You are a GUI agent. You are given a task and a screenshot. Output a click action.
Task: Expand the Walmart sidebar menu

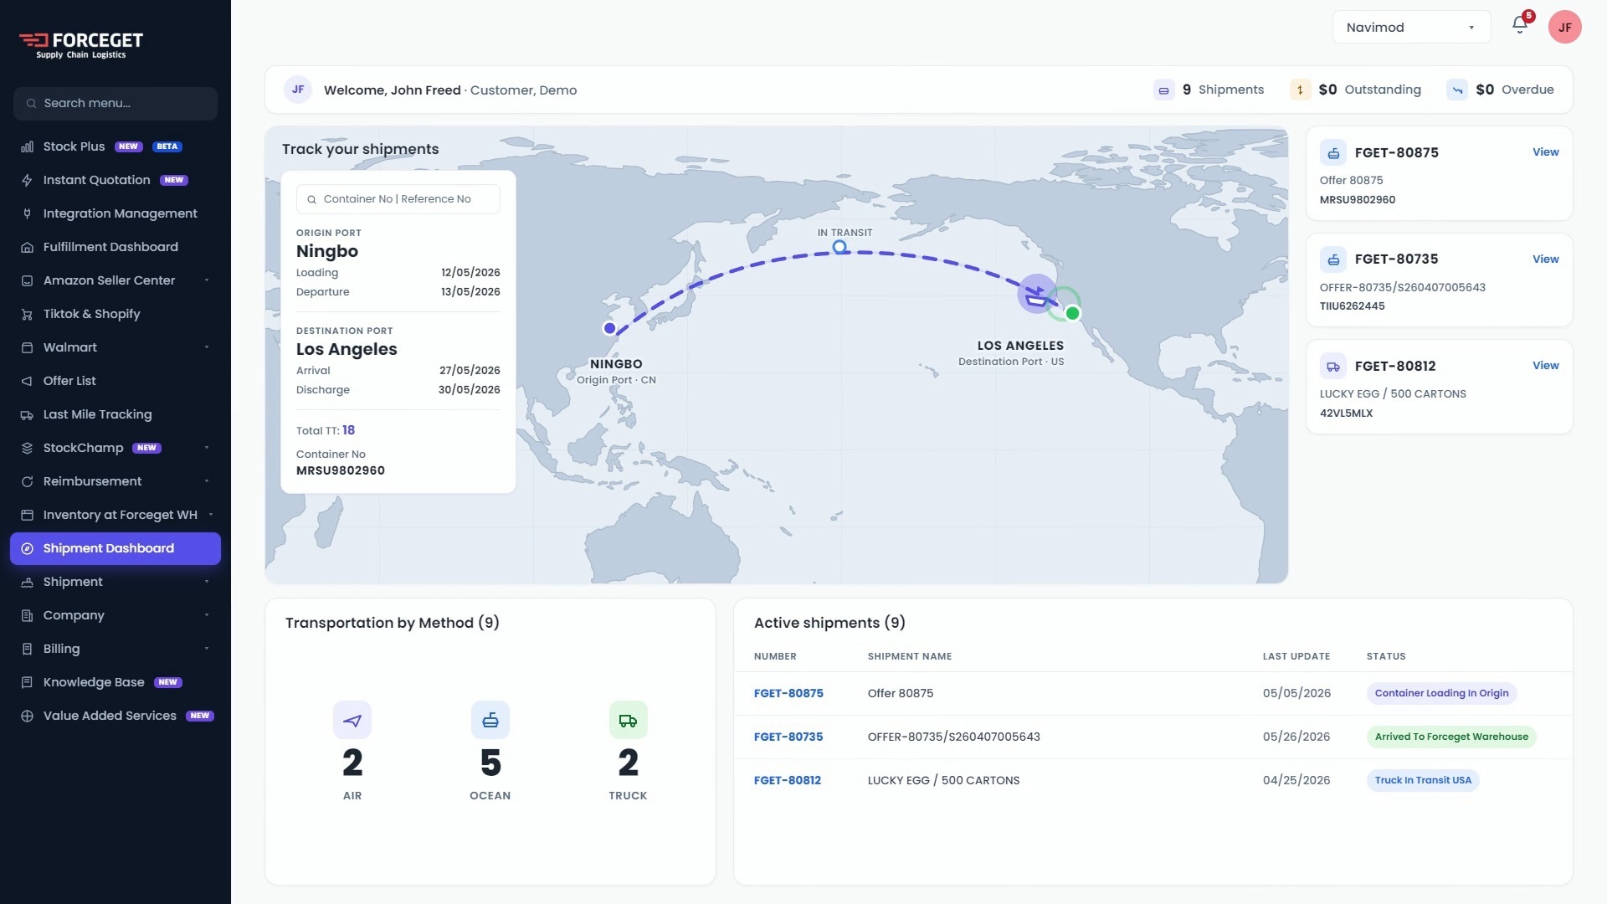pyautogui.click(x=116, y=347)
